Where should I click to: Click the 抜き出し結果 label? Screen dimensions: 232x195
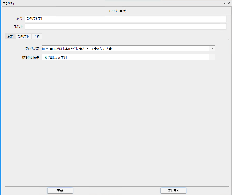31,57
